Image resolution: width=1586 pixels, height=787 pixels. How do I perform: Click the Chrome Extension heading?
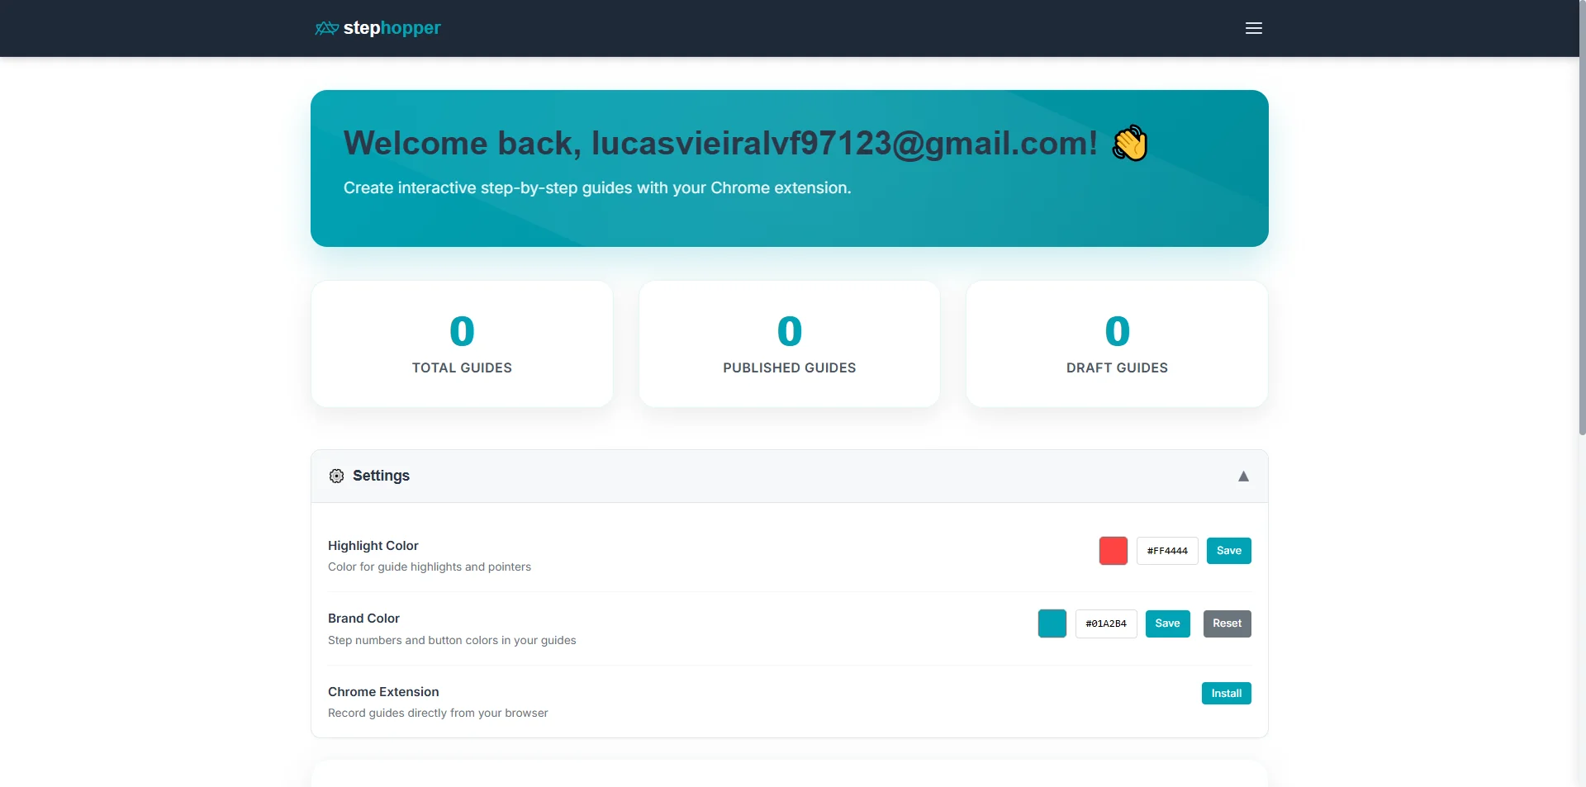(382, 691)
